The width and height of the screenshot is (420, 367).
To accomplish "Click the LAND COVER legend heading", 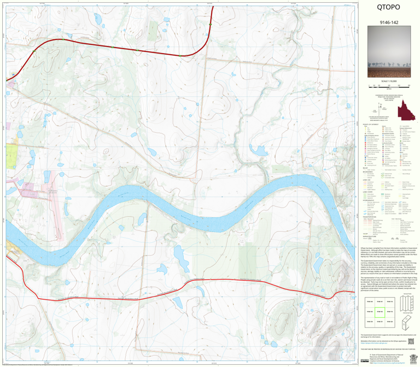I will coord(367,192).
